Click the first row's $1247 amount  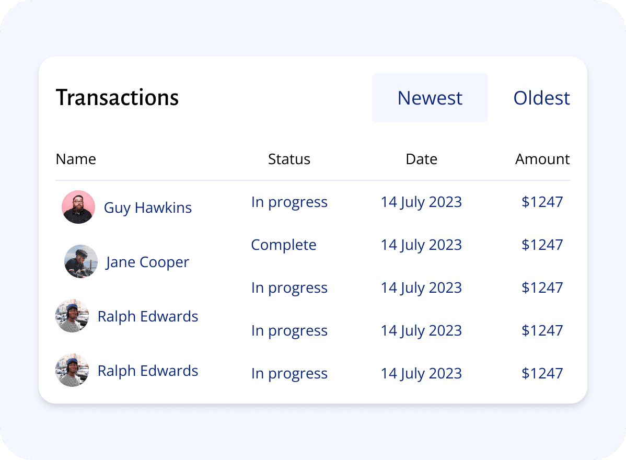click(542, 202)
